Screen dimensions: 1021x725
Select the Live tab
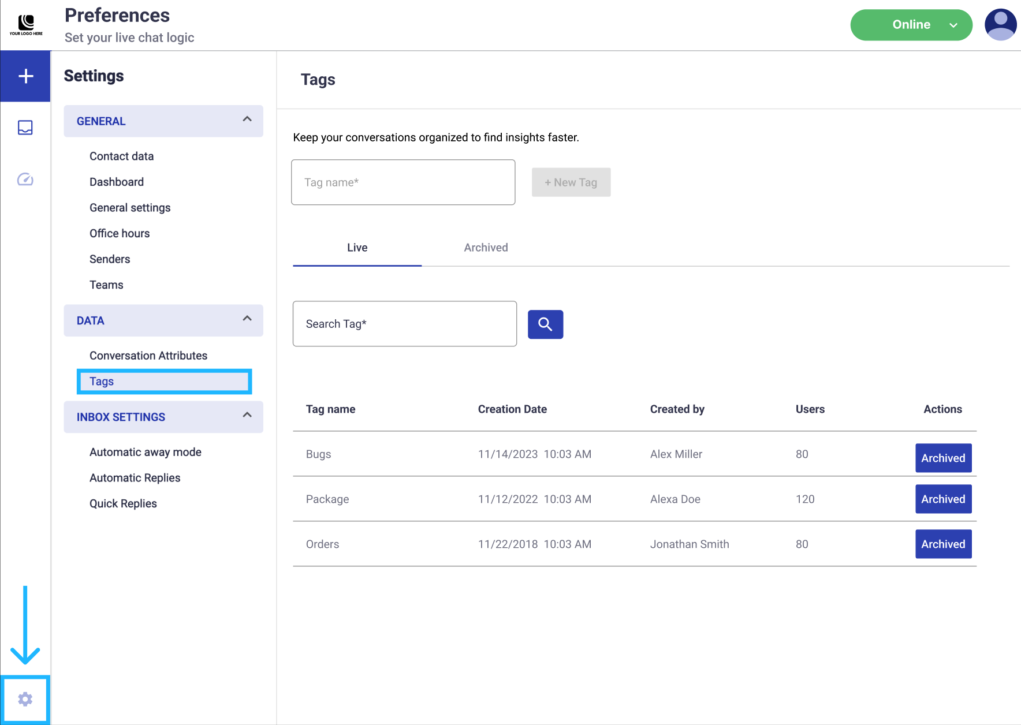tap(357, 248)
